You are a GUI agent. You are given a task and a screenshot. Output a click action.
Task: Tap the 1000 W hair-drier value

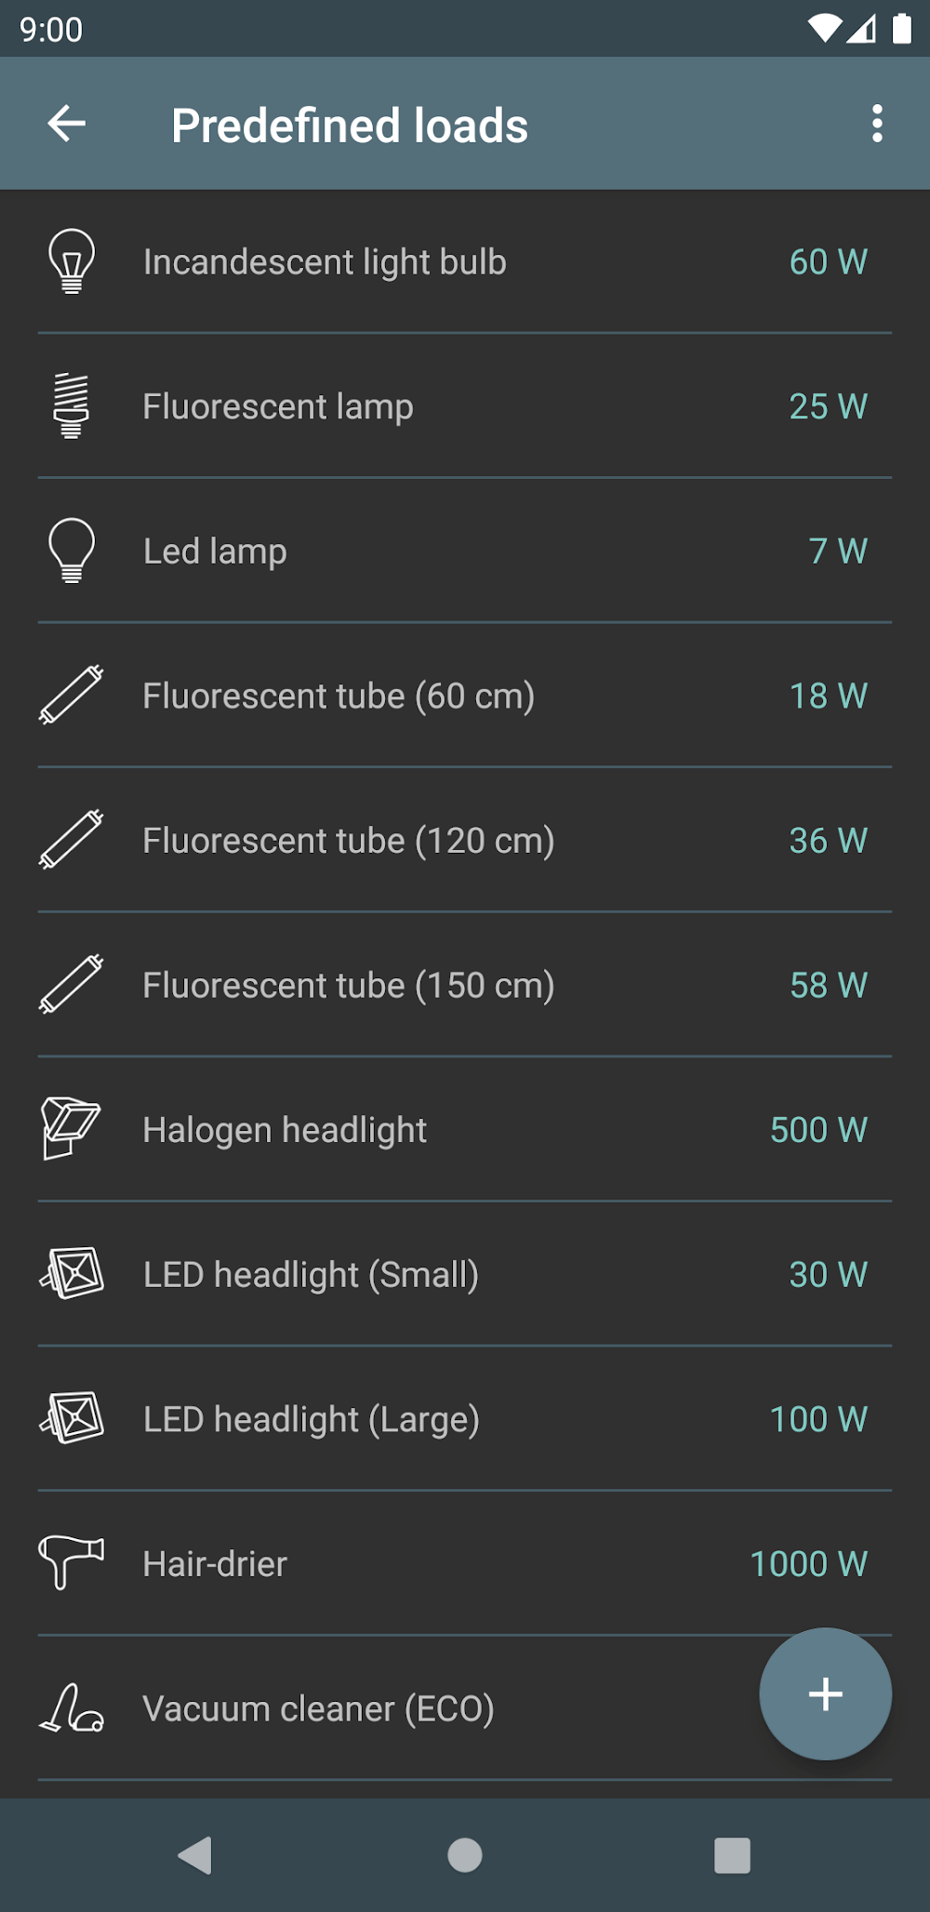(808, 1564)
